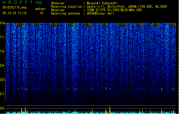Click the meteor count 19
Viewport: 179px width, 114px height.
pyautogui.click(x=41, y=13)
